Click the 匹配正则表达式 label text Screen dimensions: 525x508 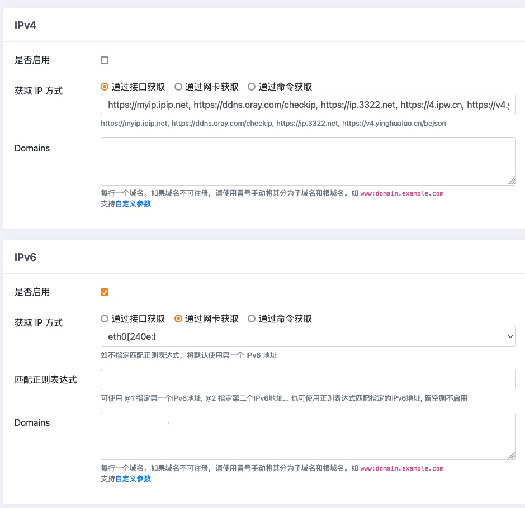[x=45, y=379]
